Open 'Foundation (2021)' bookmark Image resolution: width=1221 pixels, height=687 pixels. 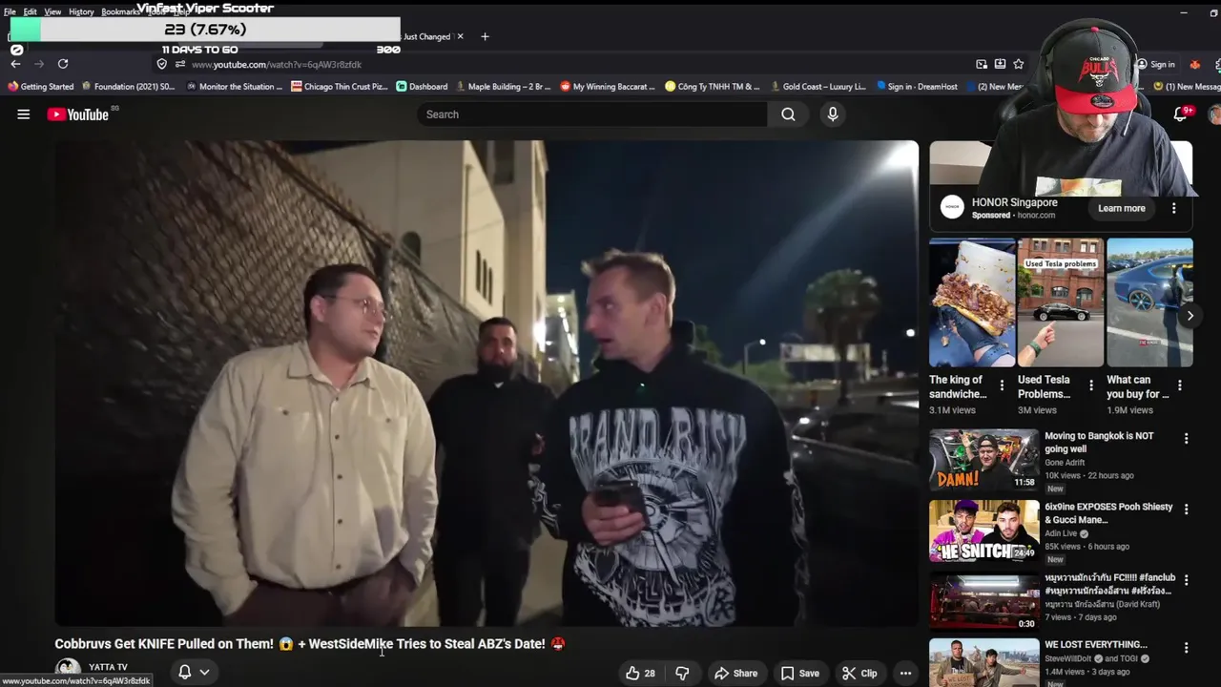128,86
